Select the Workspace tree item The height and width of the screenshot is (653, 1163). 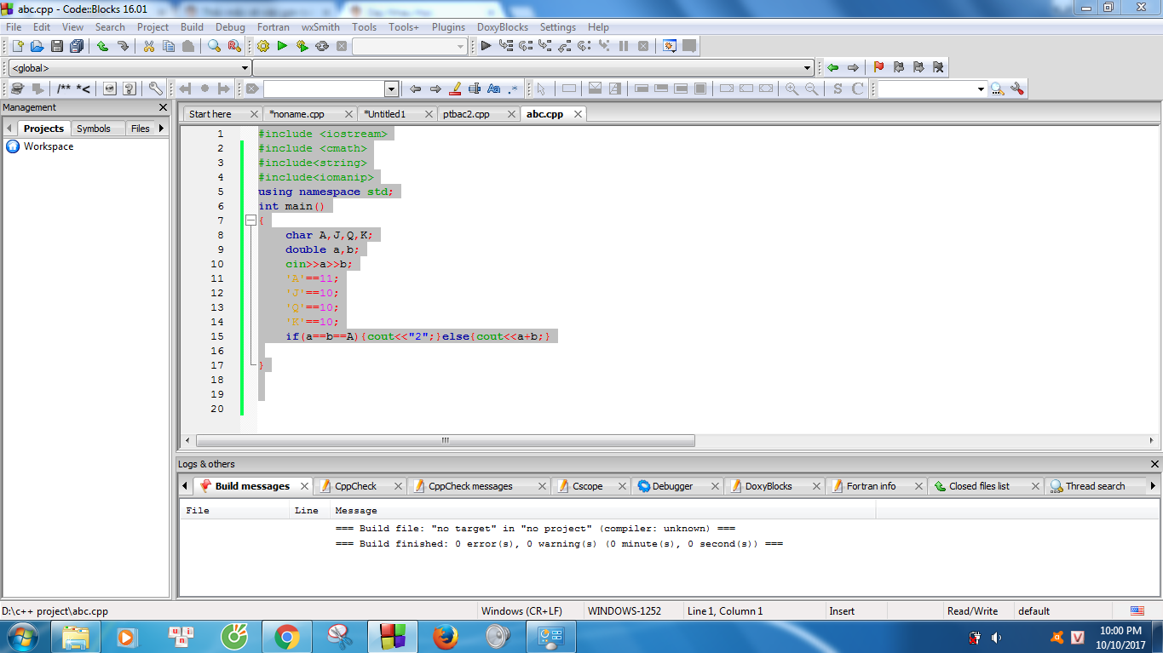[x=49, y=146]
